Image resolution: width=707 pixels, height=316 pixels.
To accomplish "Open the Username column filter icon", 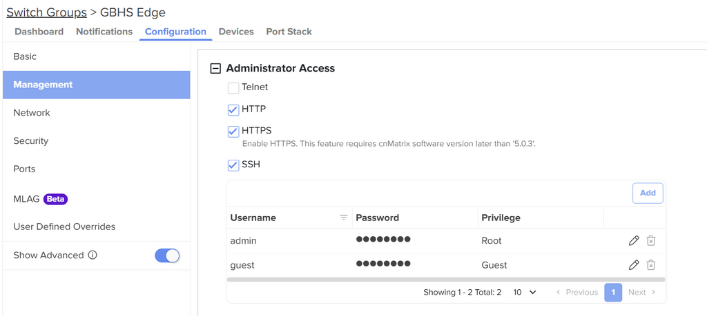I will (344, 218).
